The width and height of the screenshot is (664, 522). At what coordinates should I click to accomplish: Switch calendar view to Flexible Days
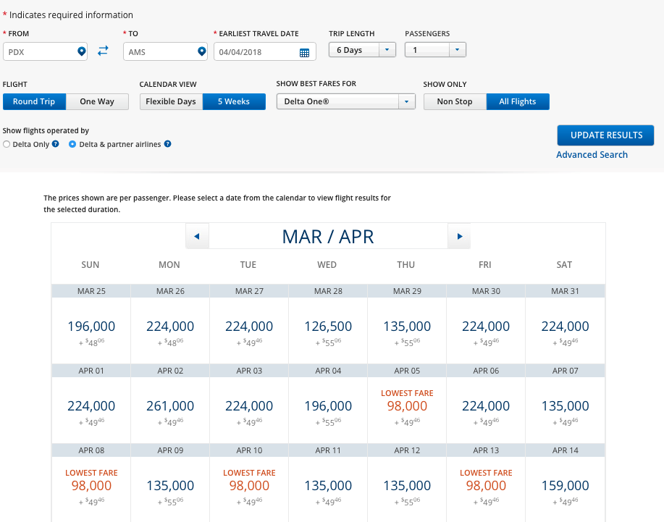click(x=171, y=101)
